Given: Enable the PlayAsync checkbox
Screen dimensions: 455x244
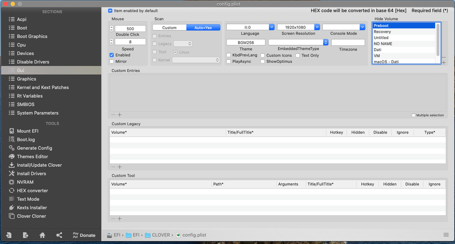Looking at the screenshot, I should tap(229, 62).
